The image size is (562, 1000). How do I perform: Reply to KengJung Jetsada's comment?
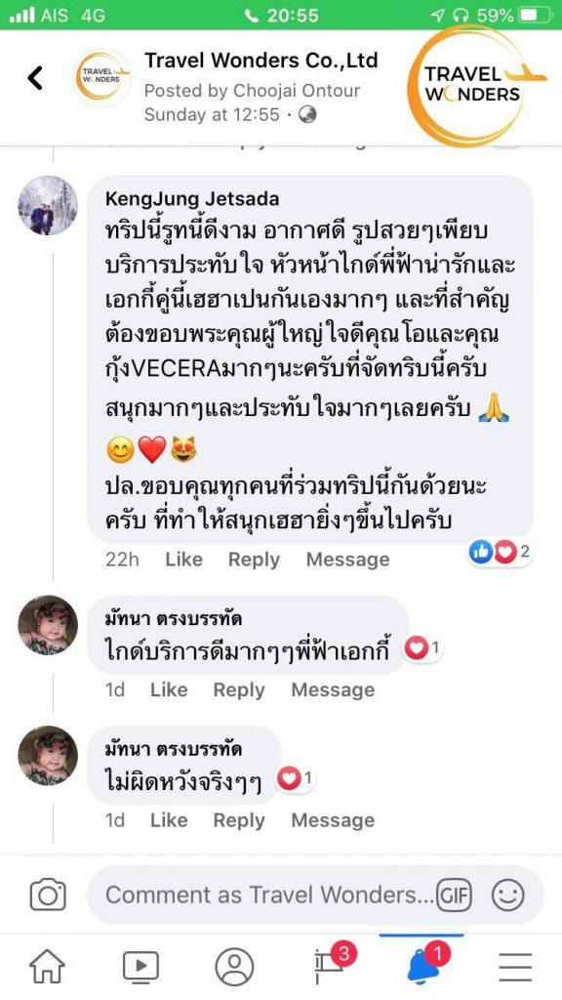pos(254,560)
